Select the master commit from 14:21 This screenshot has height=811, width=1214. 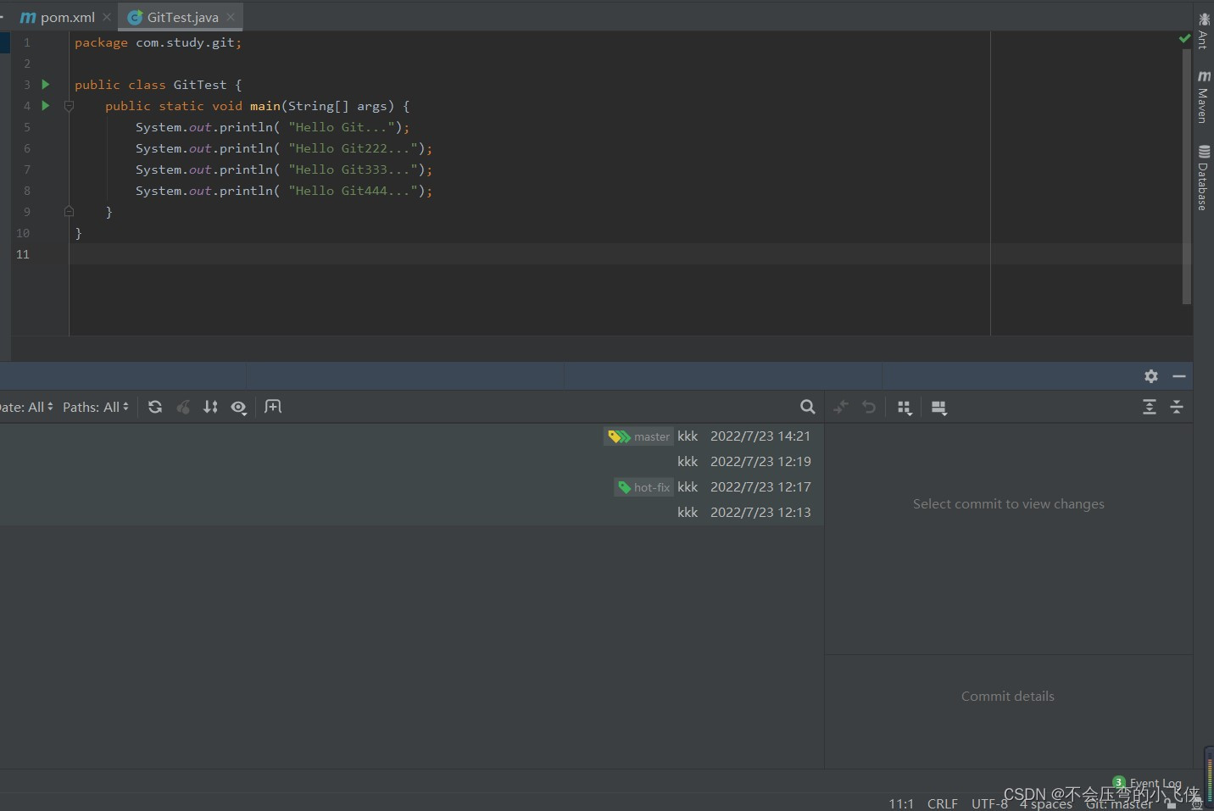coord(412,436)
